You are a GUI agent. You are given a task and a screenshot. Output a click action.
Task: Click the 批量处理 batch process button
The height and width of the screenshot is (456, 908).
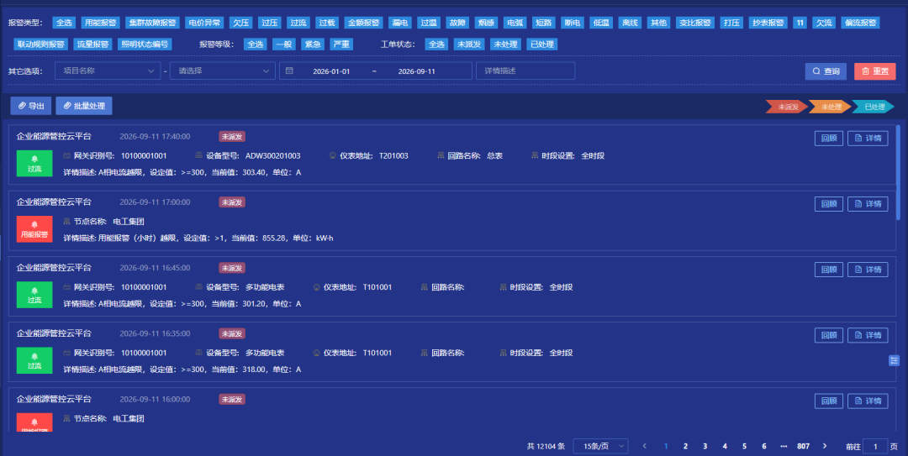(84, 106)
